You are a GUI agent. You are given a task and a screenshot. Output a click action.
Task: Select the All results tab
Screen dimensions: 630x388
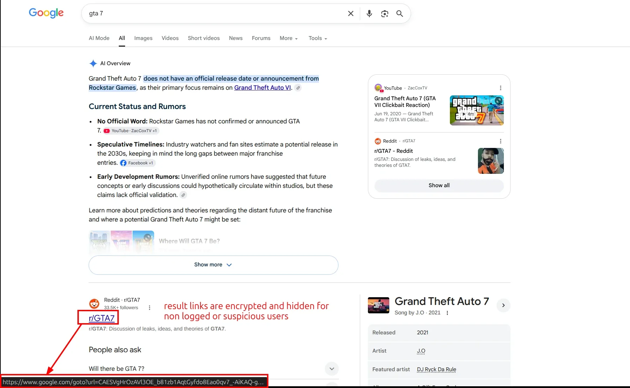(x=122, y=38)
